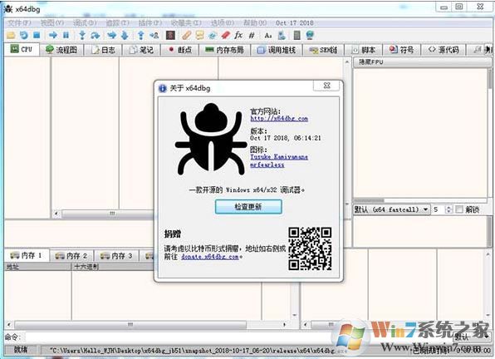The image size is (495, 359).
Task: Select the 内存 2 dump tab
Action: click(71, 255)
